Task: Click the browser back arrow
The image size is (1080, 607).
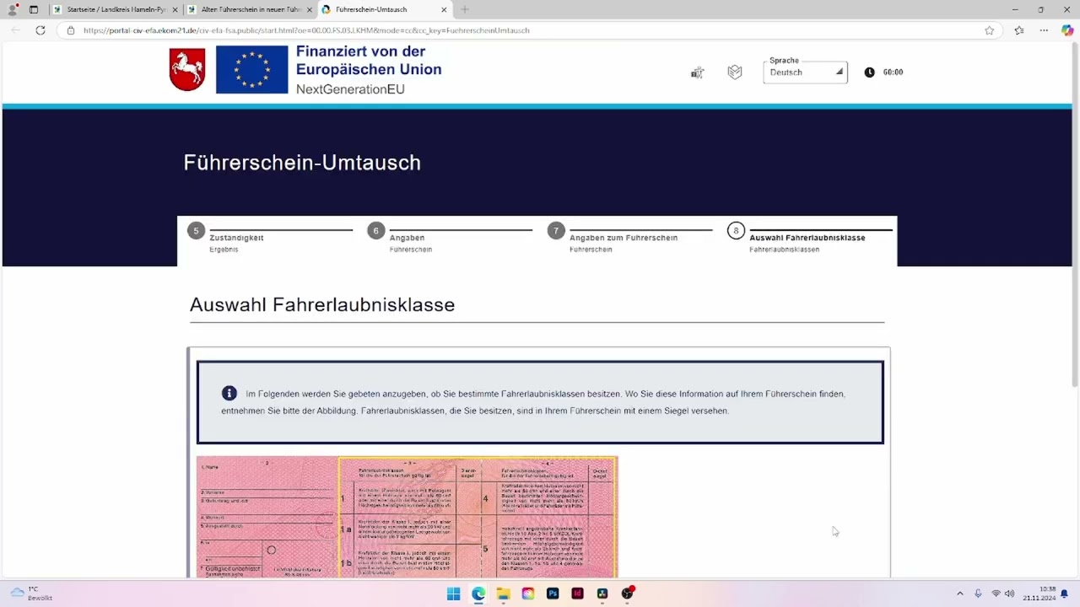Action: click(x=16, y=30)
